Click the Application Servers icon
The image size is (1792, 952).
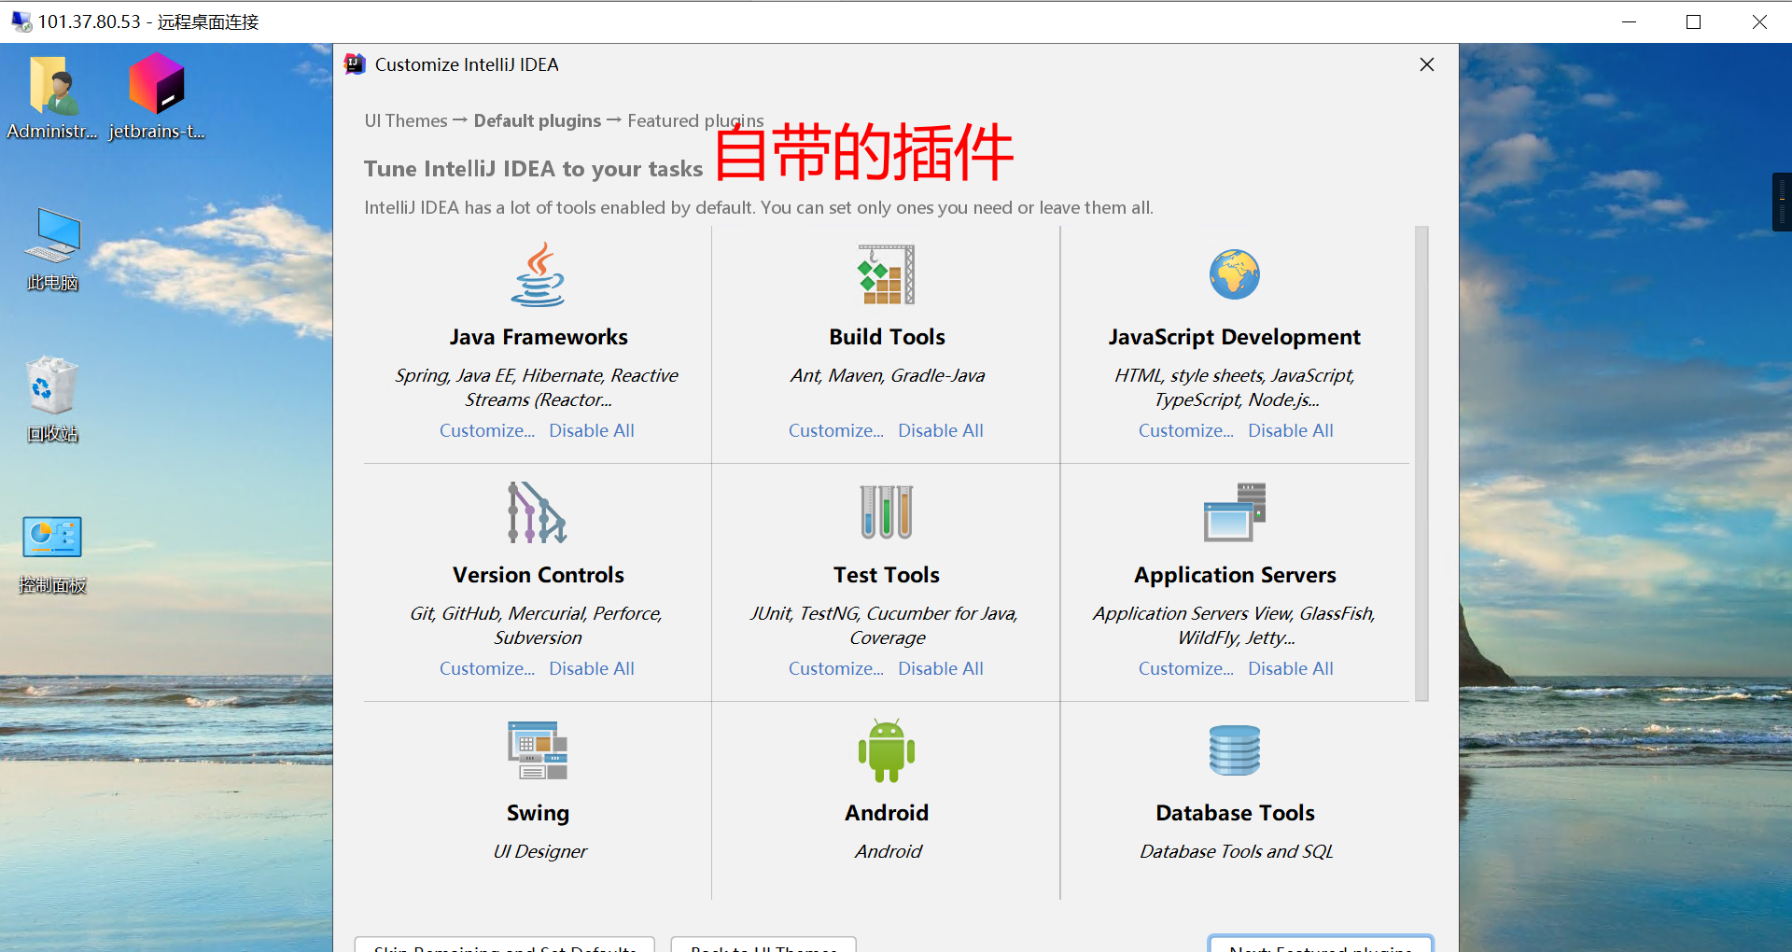(1235, 512)
